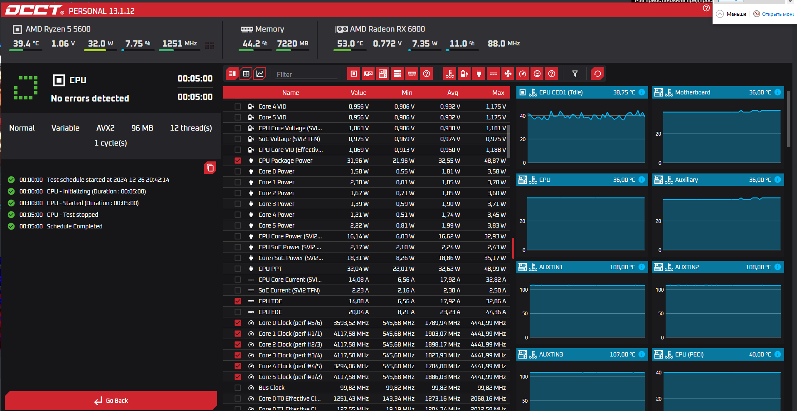
Task: Click the funnel filter icon
Action: tap(575, 74)
